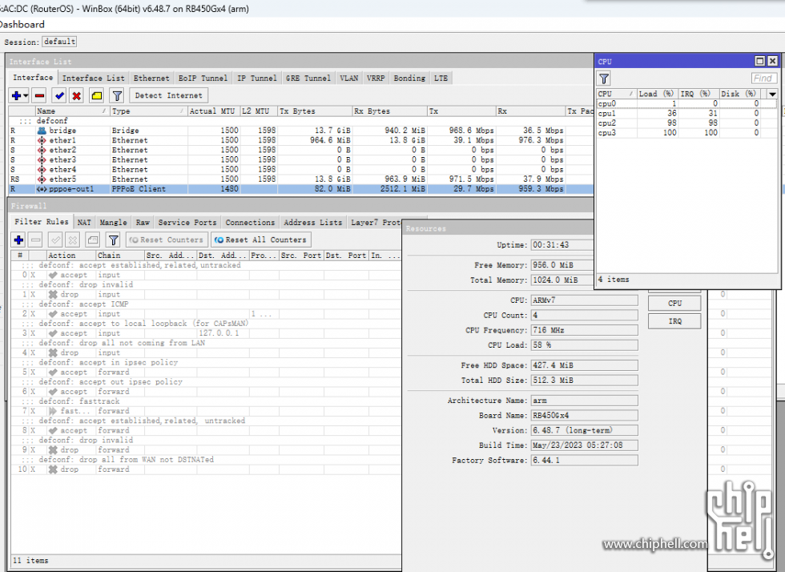Screen dimensions: 785x572
Task: Open the Bonding tab
Action: tap(409, 79)
